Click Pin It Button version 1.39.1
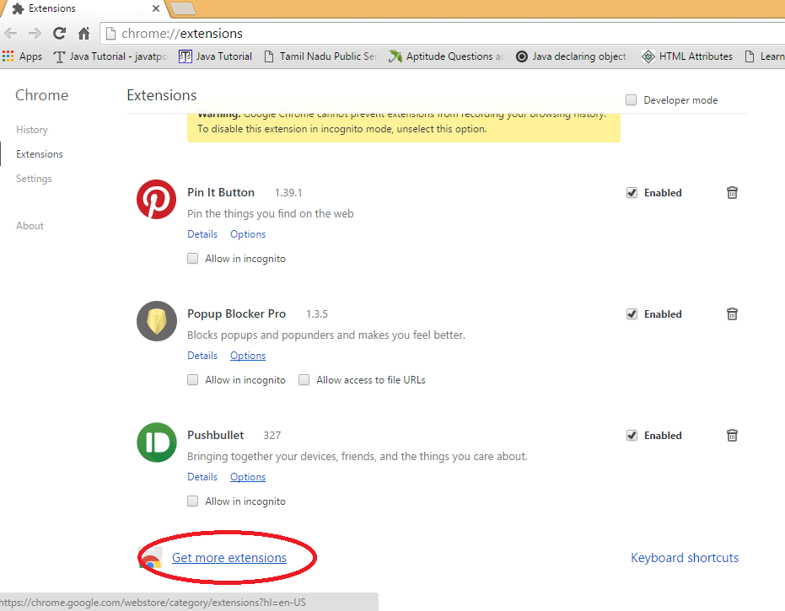Image resolution: width=785 pixels, height=611 pixels. [288, 193]
